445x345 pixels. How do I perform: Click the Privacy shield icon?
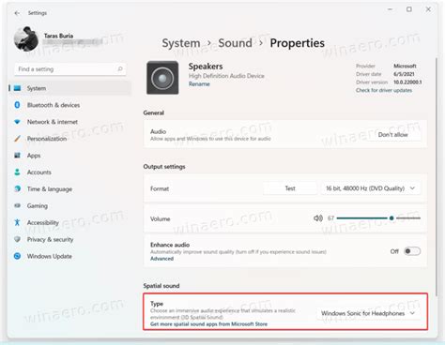pos(18,239)
